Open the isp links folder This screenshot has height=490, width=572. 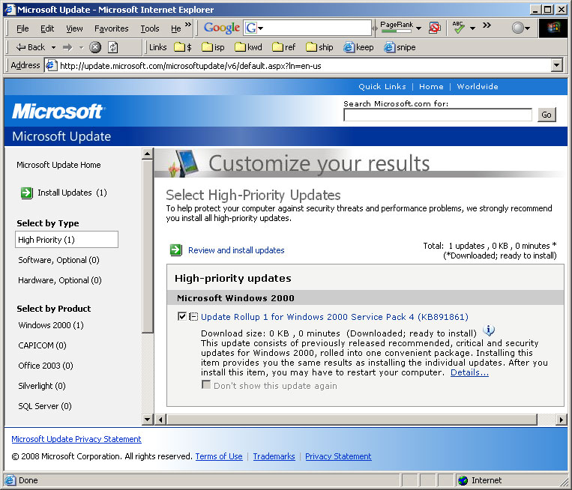(213, 47)
